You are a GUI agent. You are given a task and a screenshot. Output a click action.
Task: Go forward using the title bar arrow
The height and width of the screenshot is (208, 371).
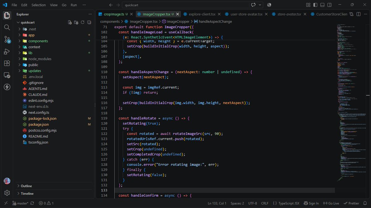click(118, 5)
